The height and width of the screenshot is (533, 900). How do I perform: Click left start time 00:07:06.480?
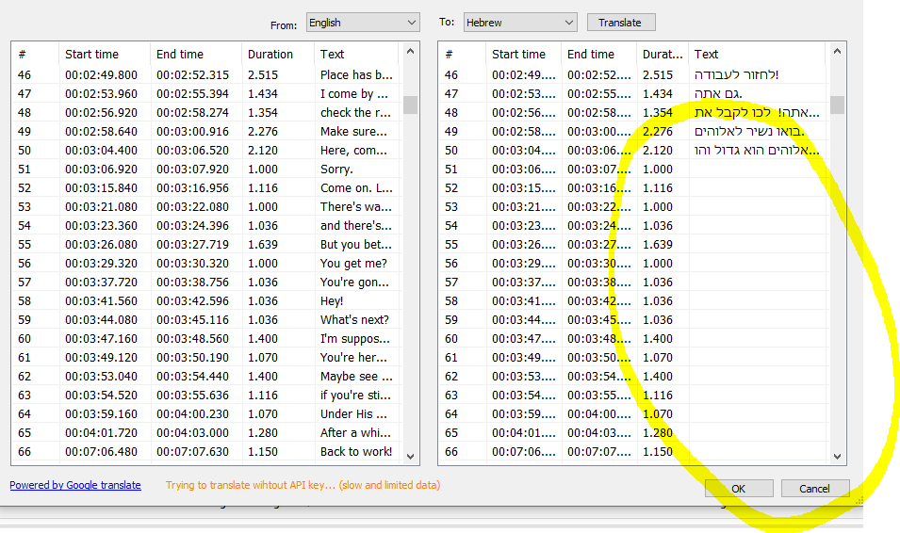point(101,451)
